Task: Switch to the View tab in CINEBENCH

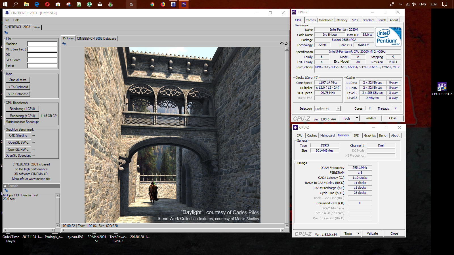Action: point(37,27)
